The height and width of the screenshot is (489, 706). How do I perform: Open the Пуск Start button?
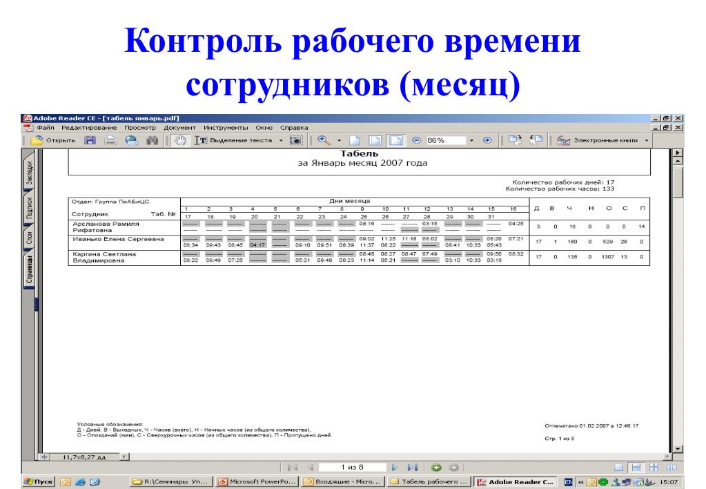pyautogui.click(x=38, y=482)
